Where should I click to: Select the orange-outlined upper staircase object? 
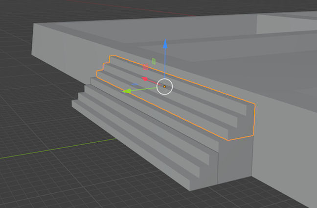(x=205, y=105)
